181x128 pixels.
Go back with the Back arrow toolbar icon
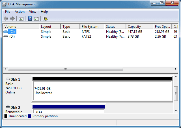click(x=6, y=18)
